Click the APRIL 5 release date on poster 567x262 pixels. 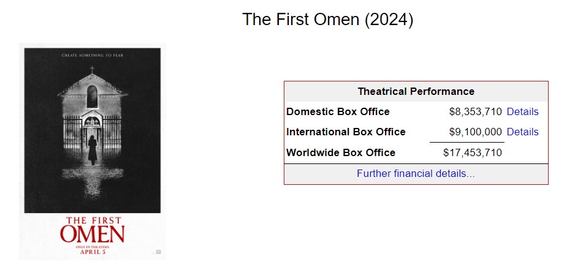pos(92,252)
